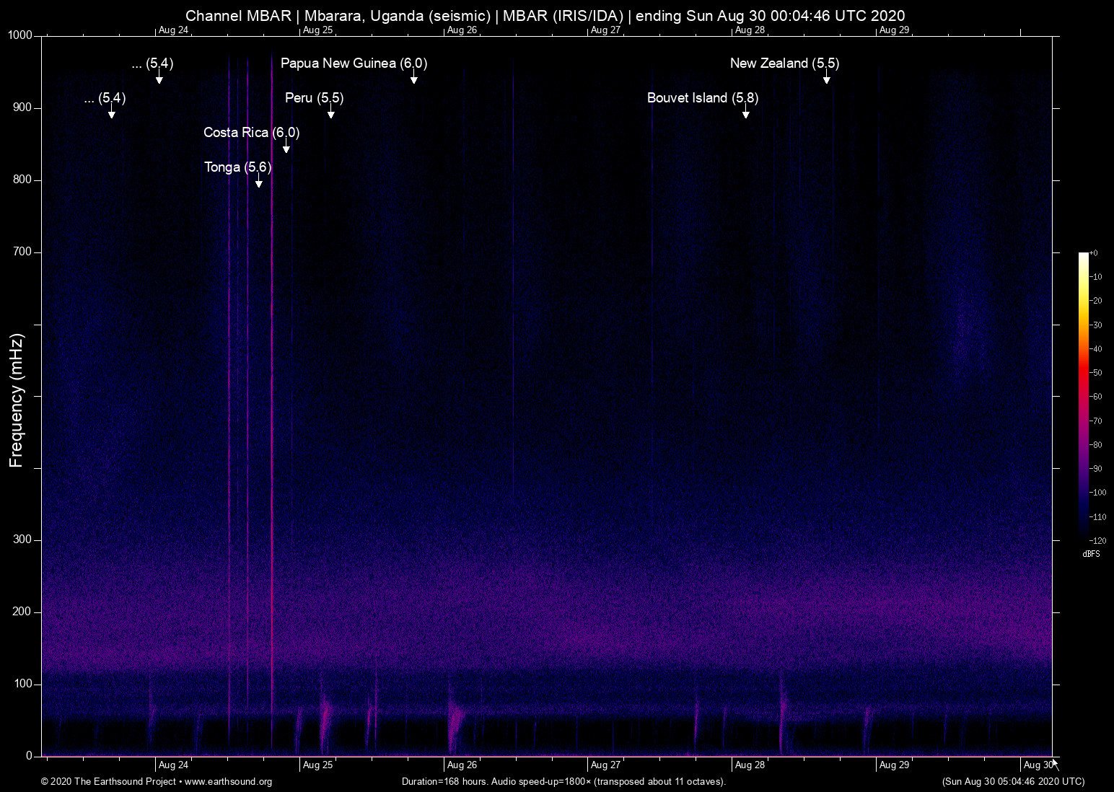1114x792 pixels.
Task: Click the arrow marker below Costa Rica (6.0)
Action: [x=286, y=148]
